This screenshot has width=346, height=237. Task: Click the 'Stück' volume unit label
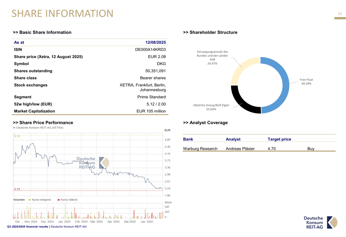coord(168,202)
